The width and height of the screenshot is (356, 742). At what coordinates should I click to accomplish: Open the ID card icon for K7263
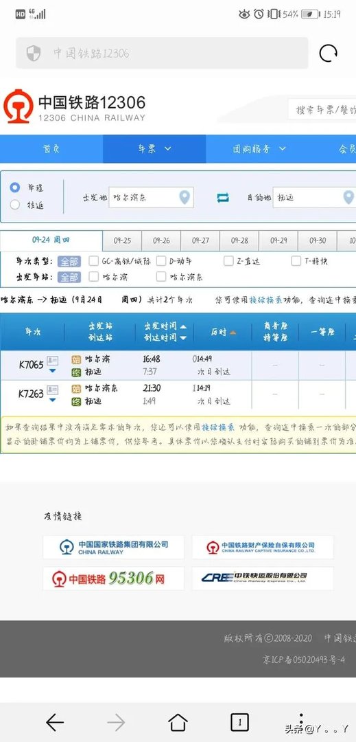point(52,390)
